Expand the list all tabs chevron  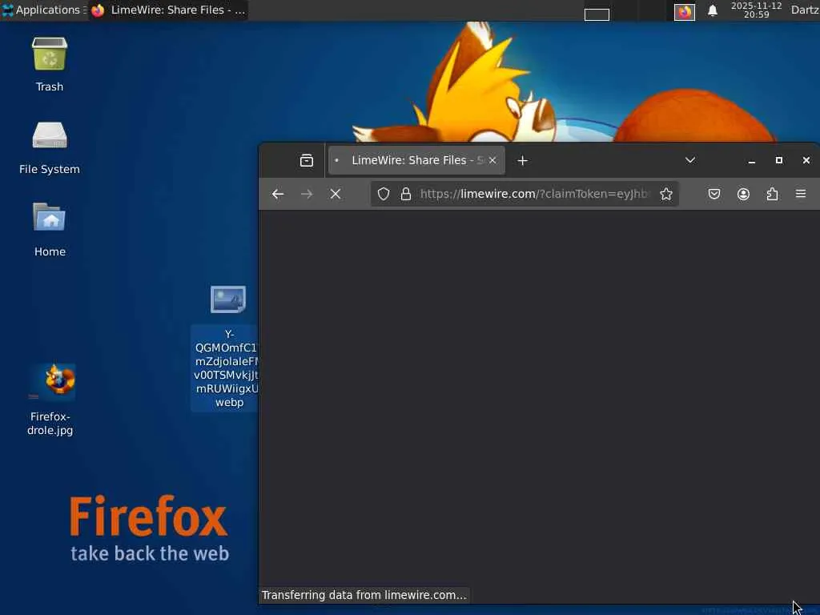click(x=690, y=160)
